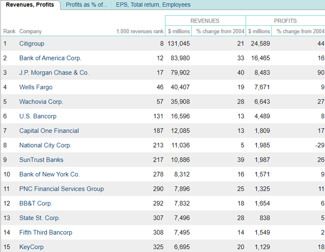Screen dimensions: 325x252
Task: Click Bank of America Corp. link
Action: 50,58
